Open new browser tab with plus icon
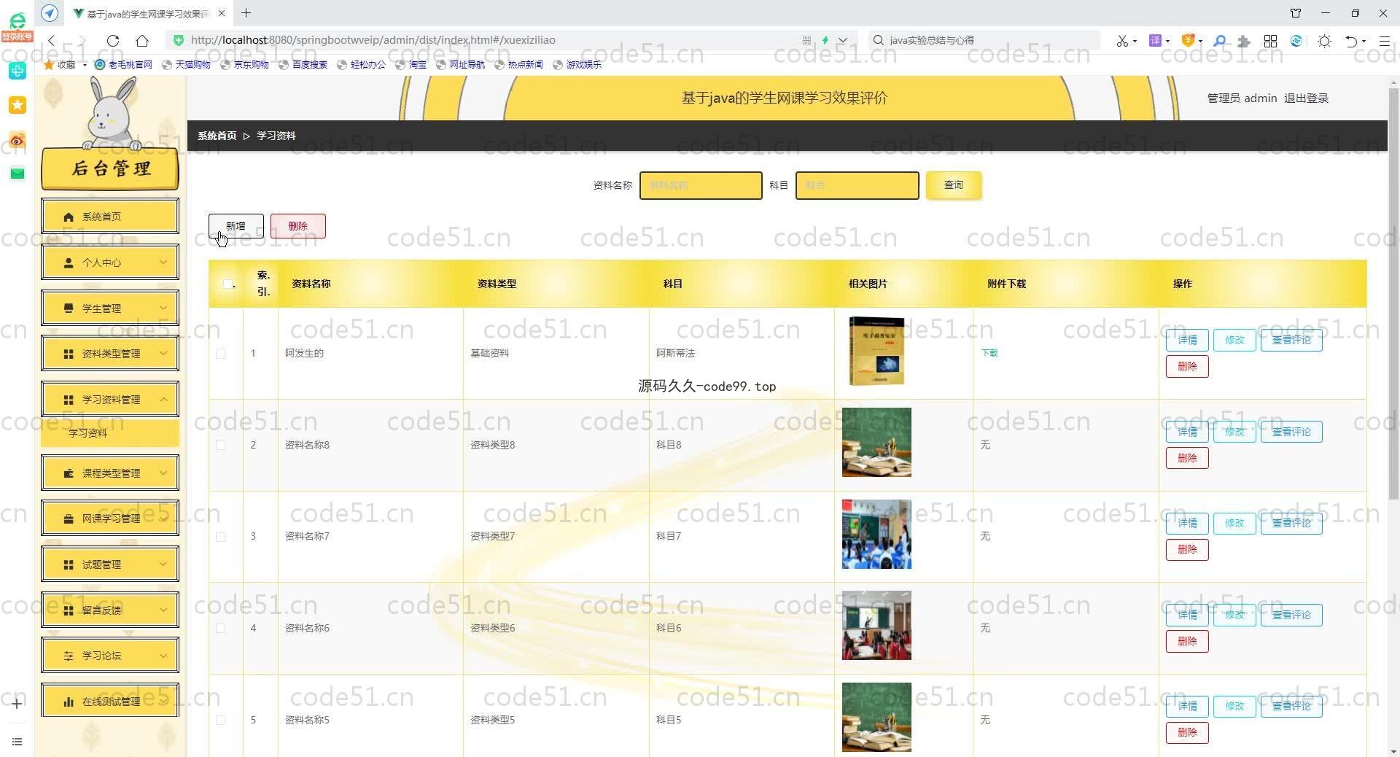The image size is (1400, 757). (x=246, y=13)
